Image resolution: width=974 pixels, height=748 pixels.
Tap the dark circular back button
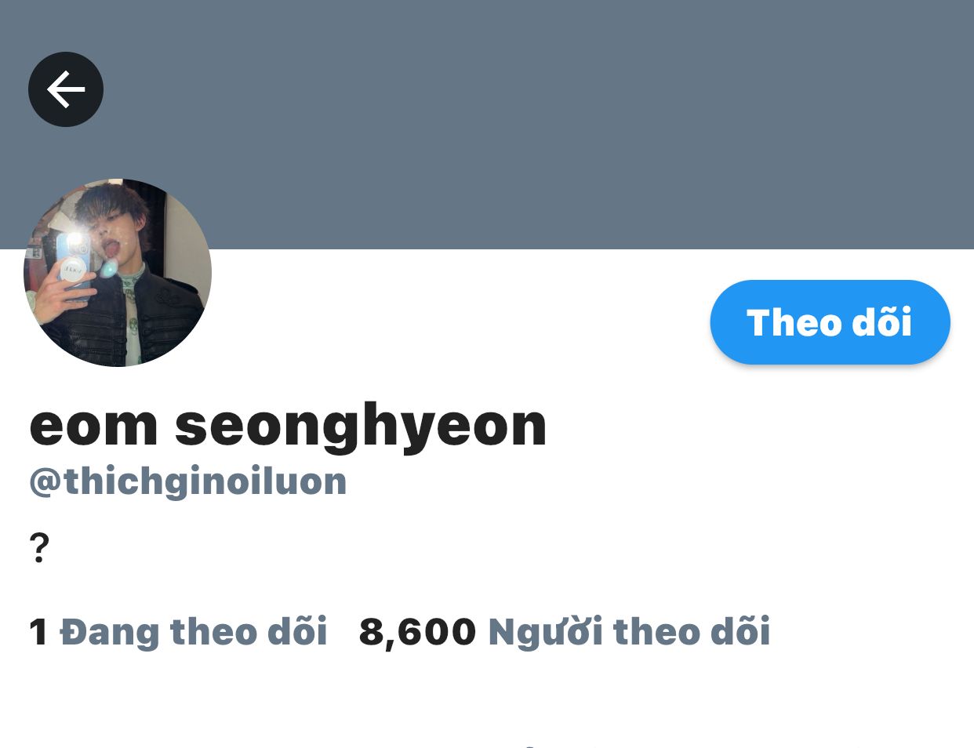point(66,89)
